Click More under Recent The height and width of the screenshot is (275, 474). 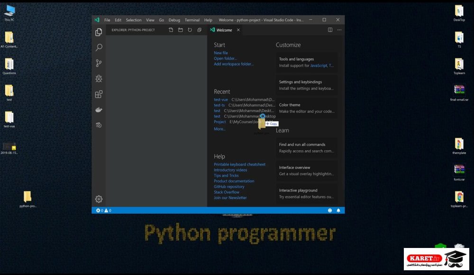point(219,129)
